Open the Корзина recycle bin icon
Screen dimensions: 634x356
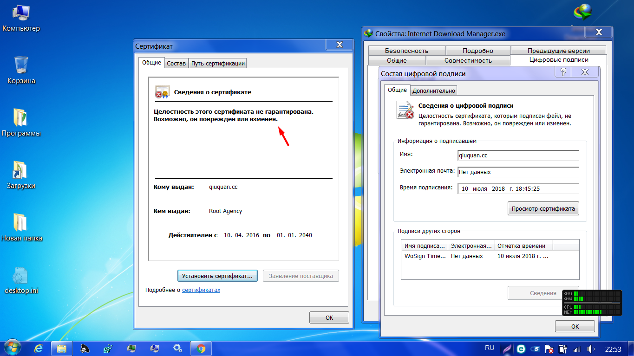tap(21, 70)
